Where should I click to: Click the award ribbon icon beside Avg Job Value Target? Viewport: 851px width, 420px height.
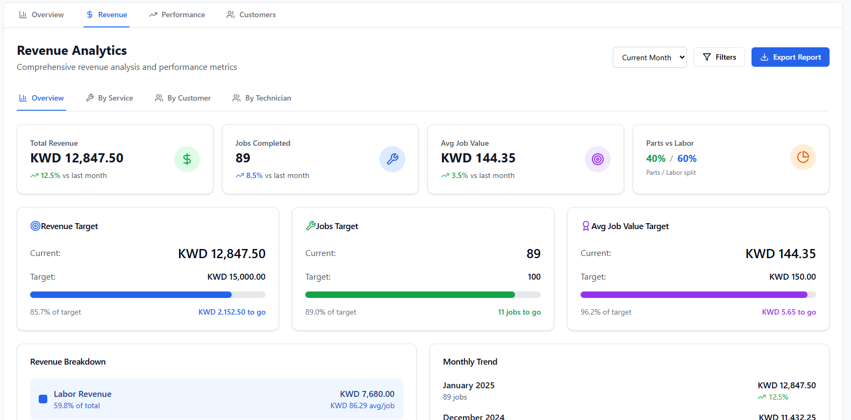pos(585,226)
